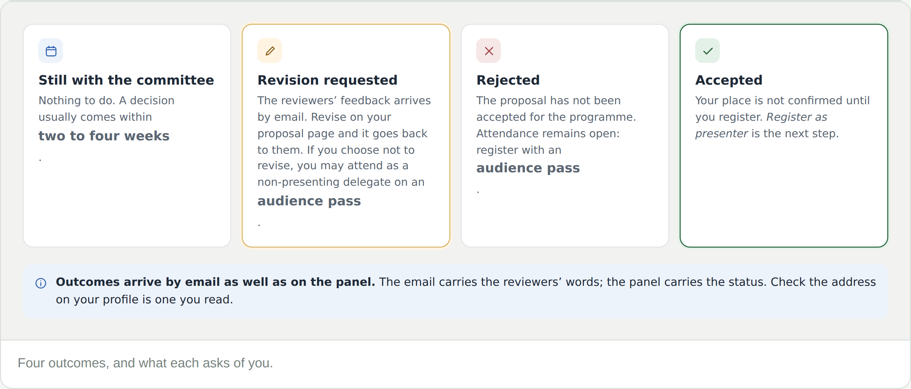The width and height of the screenshot is (911, 389).
Task: Click 'Outcomes arrive by email' bold notice text
Action: [x=216, y=282]
